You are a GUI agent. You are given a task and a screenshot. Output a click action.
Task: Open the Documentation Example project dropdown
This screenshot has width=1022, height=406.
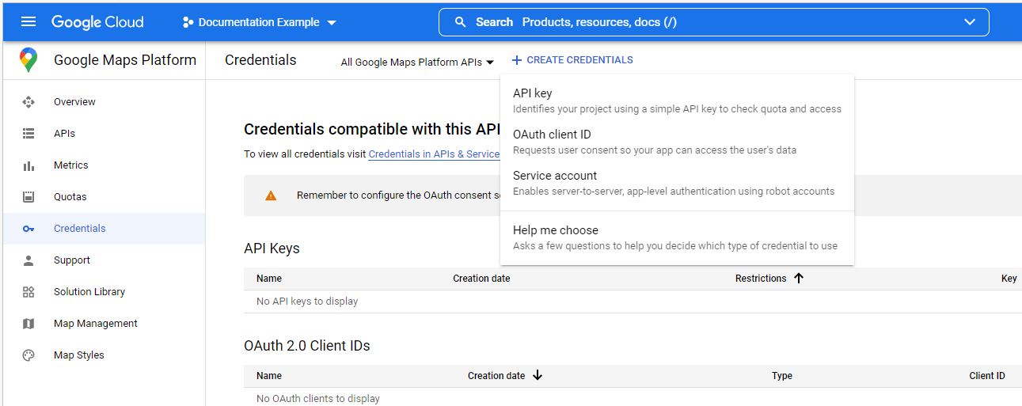(260, 22)
